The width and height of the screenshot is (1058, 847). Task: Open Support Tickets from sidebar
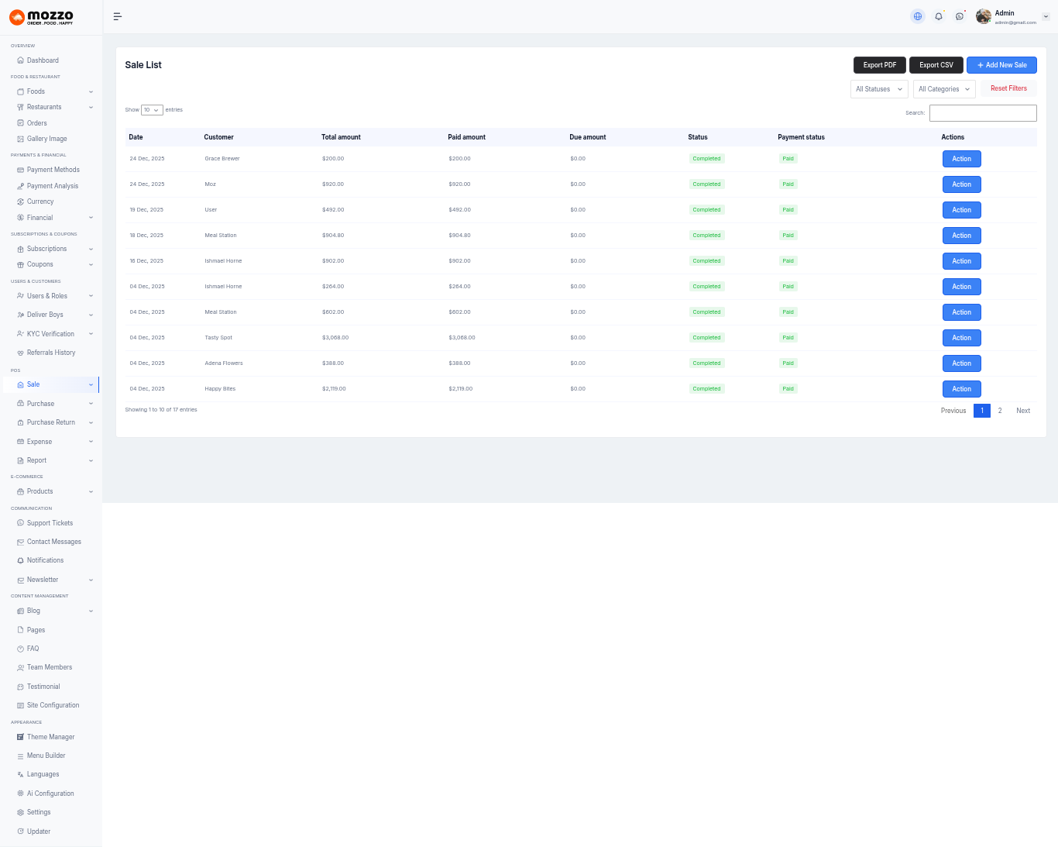50,523
